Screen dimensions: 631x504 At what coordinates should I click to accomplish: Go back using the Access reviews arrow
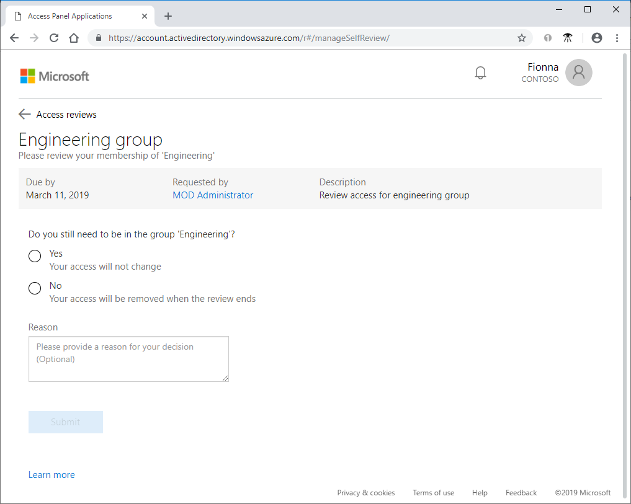pyautogui.click(x=24, y=114)
